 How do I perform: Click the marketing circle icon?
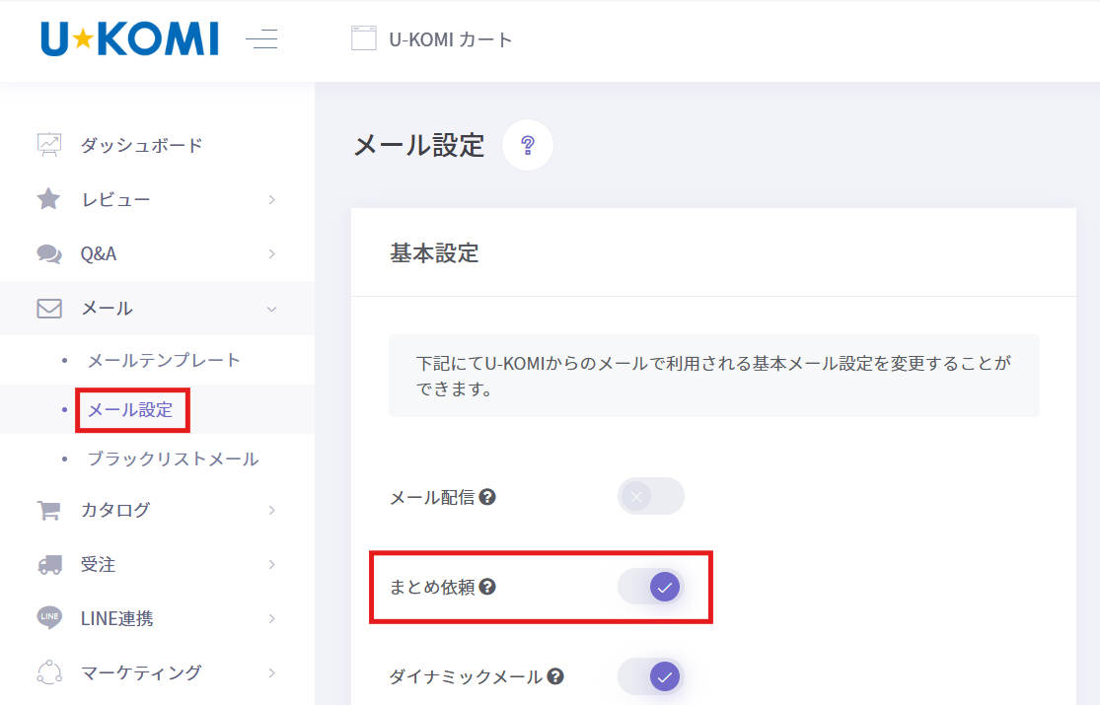[x=49, y=672]
